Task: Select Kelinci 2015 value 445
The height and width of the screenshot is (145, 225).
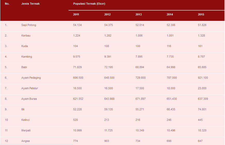Action: click(200, 120)
